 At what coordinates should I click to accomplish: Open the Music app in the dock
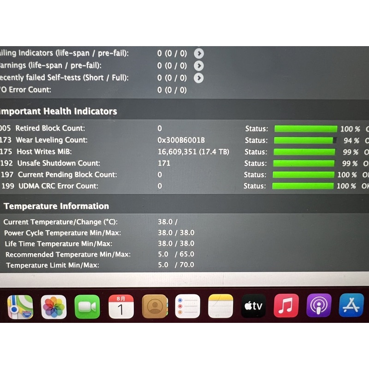coord(286,305)
